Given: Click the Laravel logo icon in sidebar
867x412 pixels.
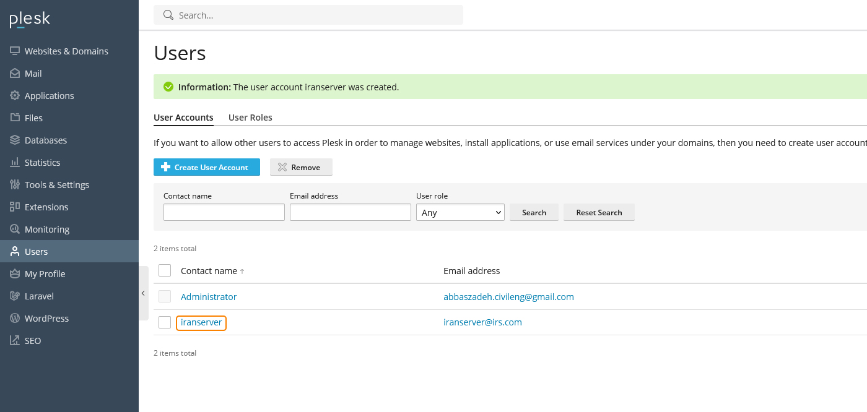Looking at the screenshot, I should [15, 296].
